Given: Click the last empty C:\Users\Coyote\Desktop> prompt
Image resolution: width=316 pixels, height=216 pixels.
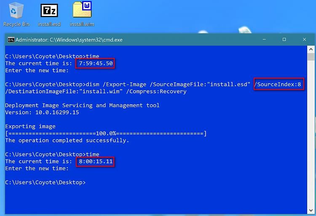Looking at the screenshot, I should [46, 182].
